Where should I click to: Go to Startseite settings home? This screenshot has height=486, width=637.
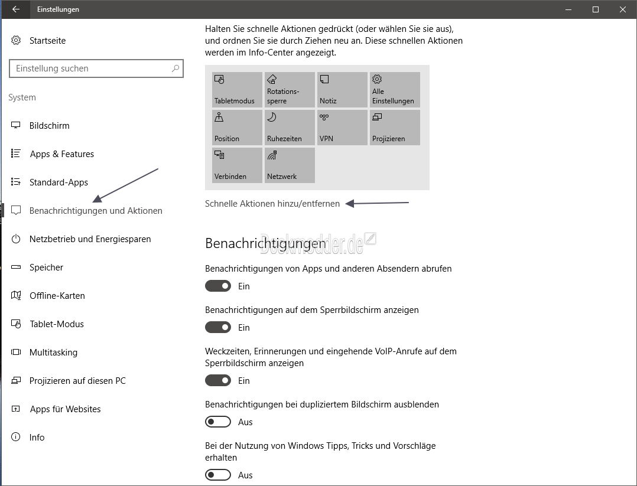pos(47,41)
